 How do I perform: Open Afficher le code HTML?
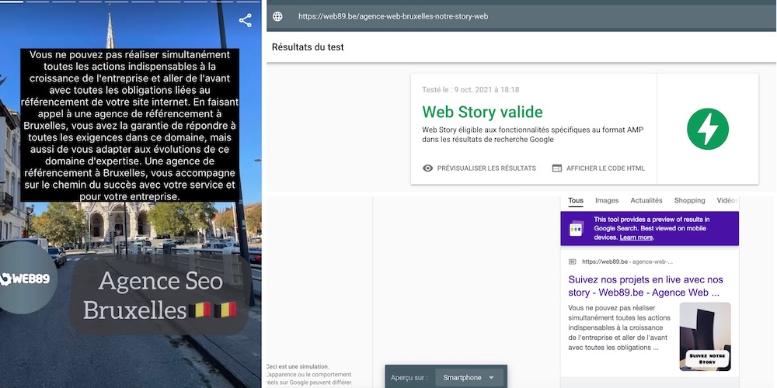pyautogui.click(x=598, y=168)
